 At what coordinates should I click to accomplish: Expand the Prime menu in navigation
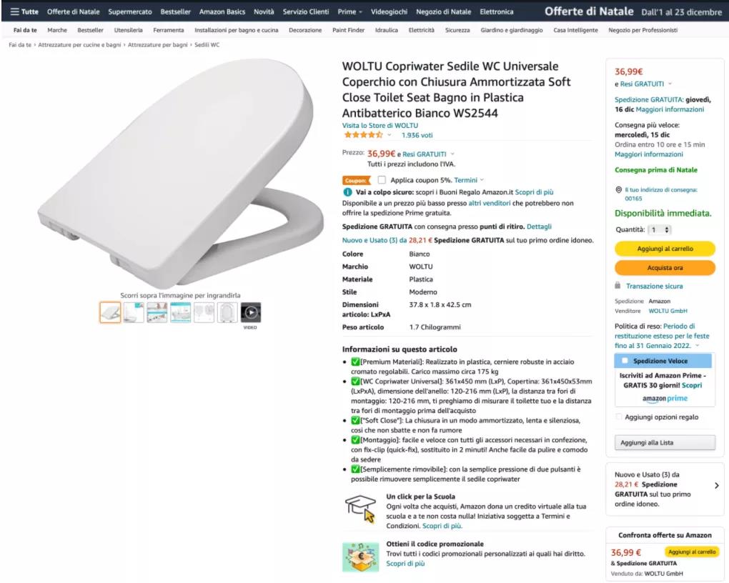coord(349,12)
